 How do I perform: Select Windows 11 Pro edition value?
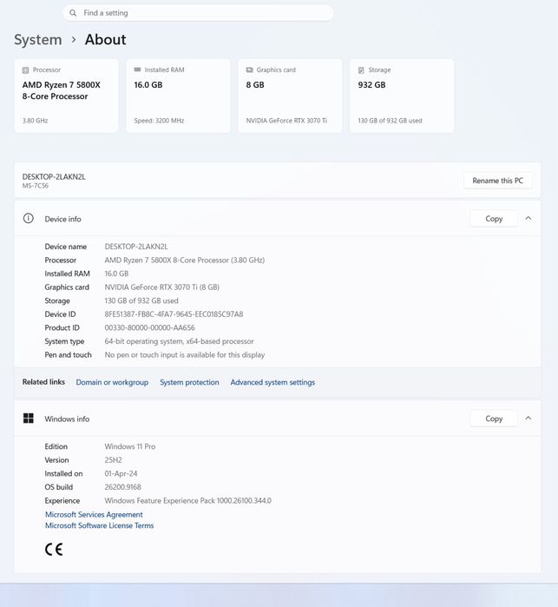(x=130, y=446)
